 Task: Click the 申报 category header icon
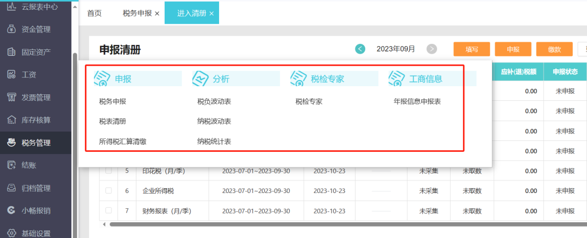click(x=102, y=79)
